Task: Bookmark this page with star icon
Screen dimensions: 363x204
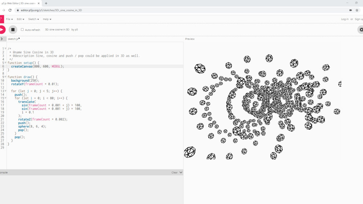Action: pyautogui.click(x=357, y=10)
